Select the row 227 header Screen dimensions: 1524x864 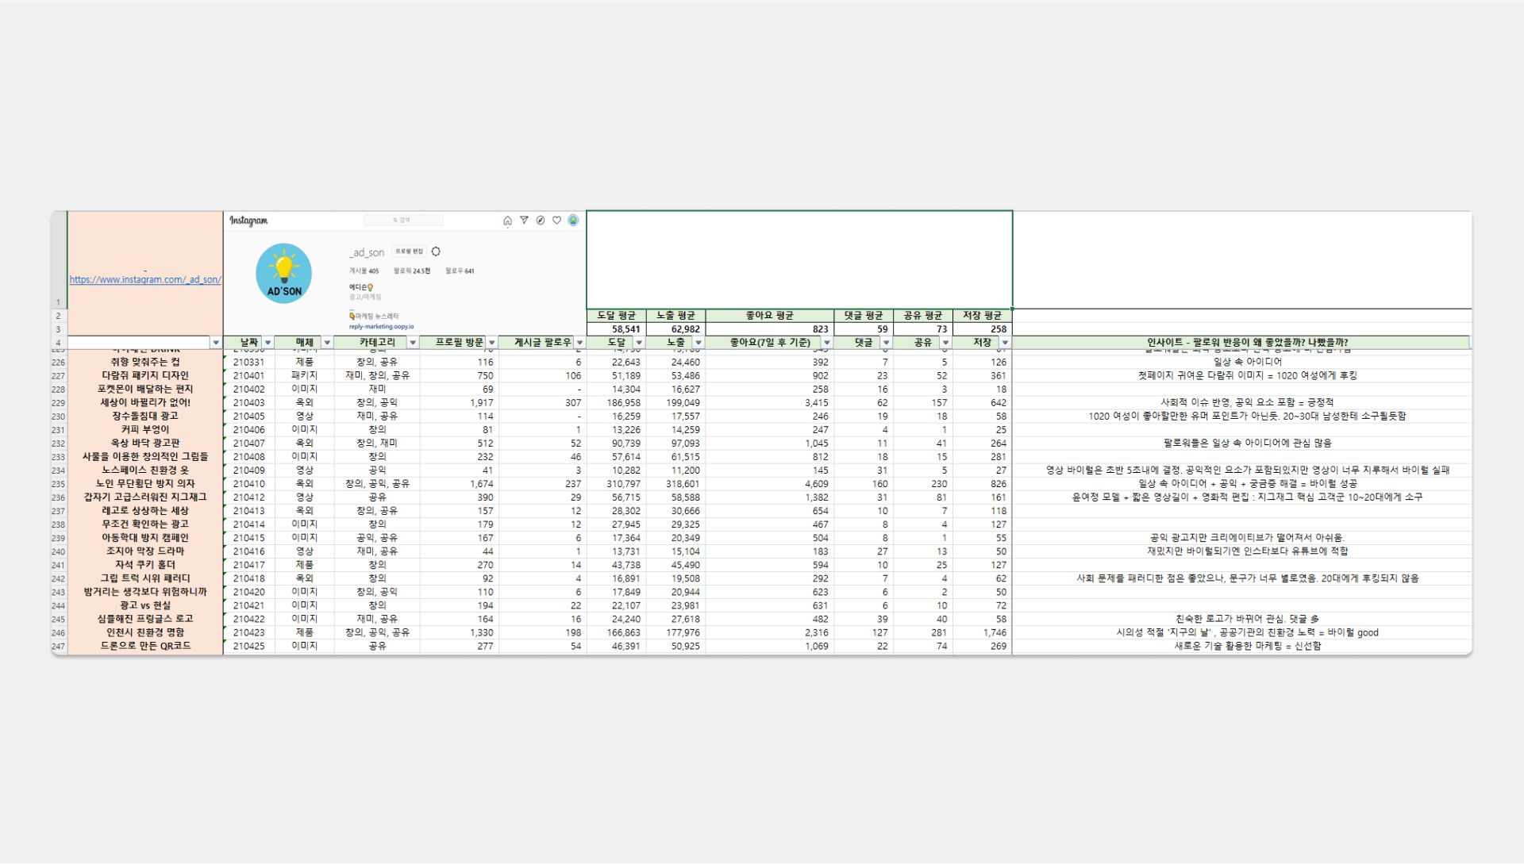[x=59, y=376]
